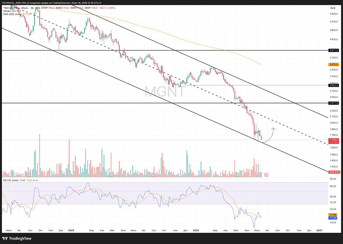The image size is (343, 244).
Task: Open the earnings marker E above Май 2025
Action: [x=111, y=175]
